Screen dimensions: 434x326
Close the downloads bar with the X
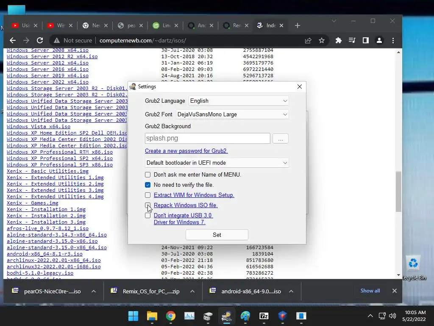(x=395, y=291)
